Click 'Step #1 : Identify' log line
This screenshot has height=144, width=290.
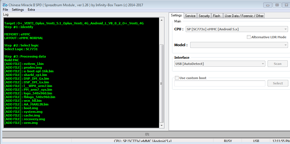(x=18, y=27)
